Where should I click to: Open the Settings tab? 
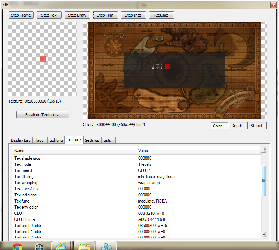pyautogui.click(x=92, y=140)
